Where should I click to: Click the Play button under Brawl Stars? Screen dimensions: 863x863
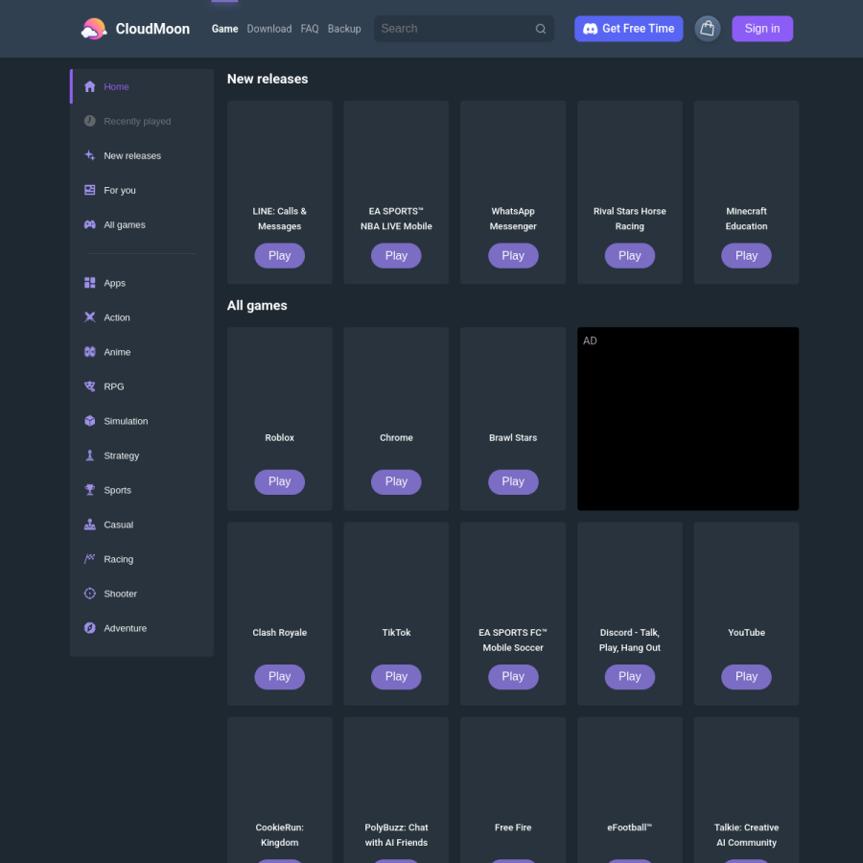pyautogui.click(x=513, y=482)
